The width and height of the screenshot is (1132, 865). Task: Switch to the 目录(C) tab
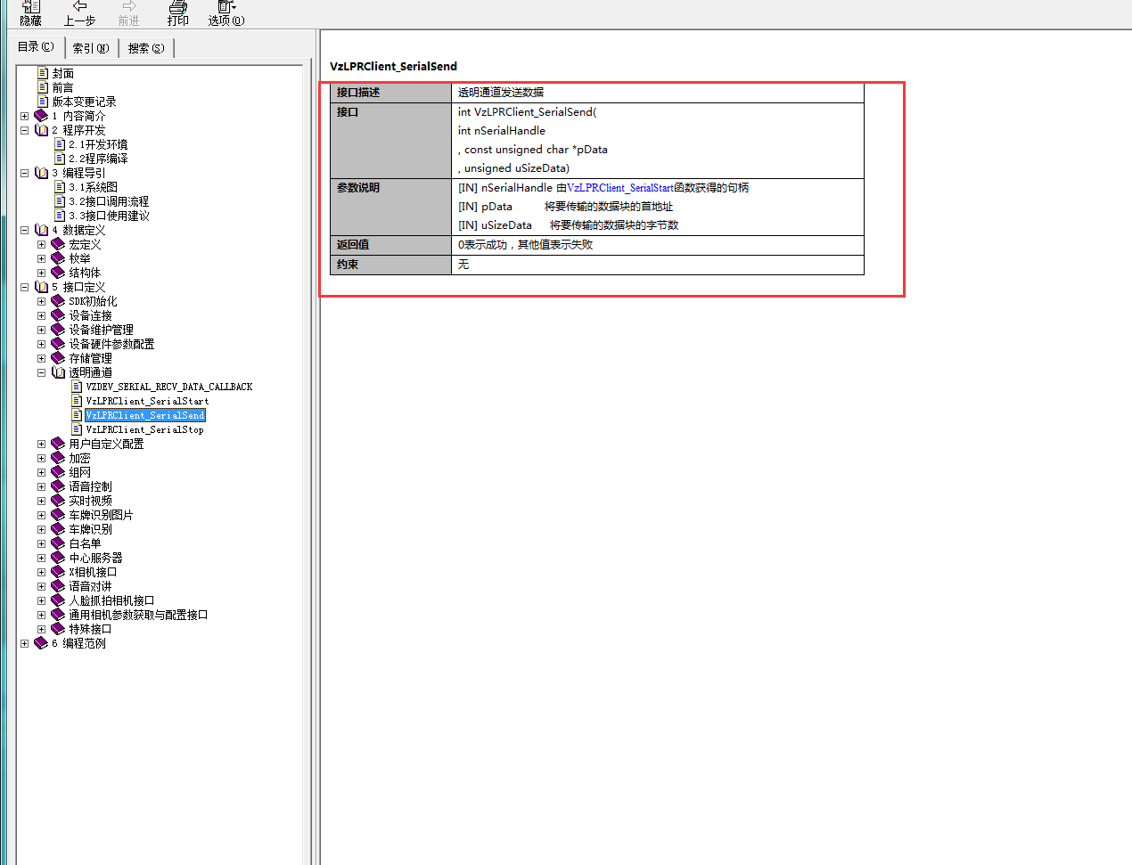pos(37,46)
